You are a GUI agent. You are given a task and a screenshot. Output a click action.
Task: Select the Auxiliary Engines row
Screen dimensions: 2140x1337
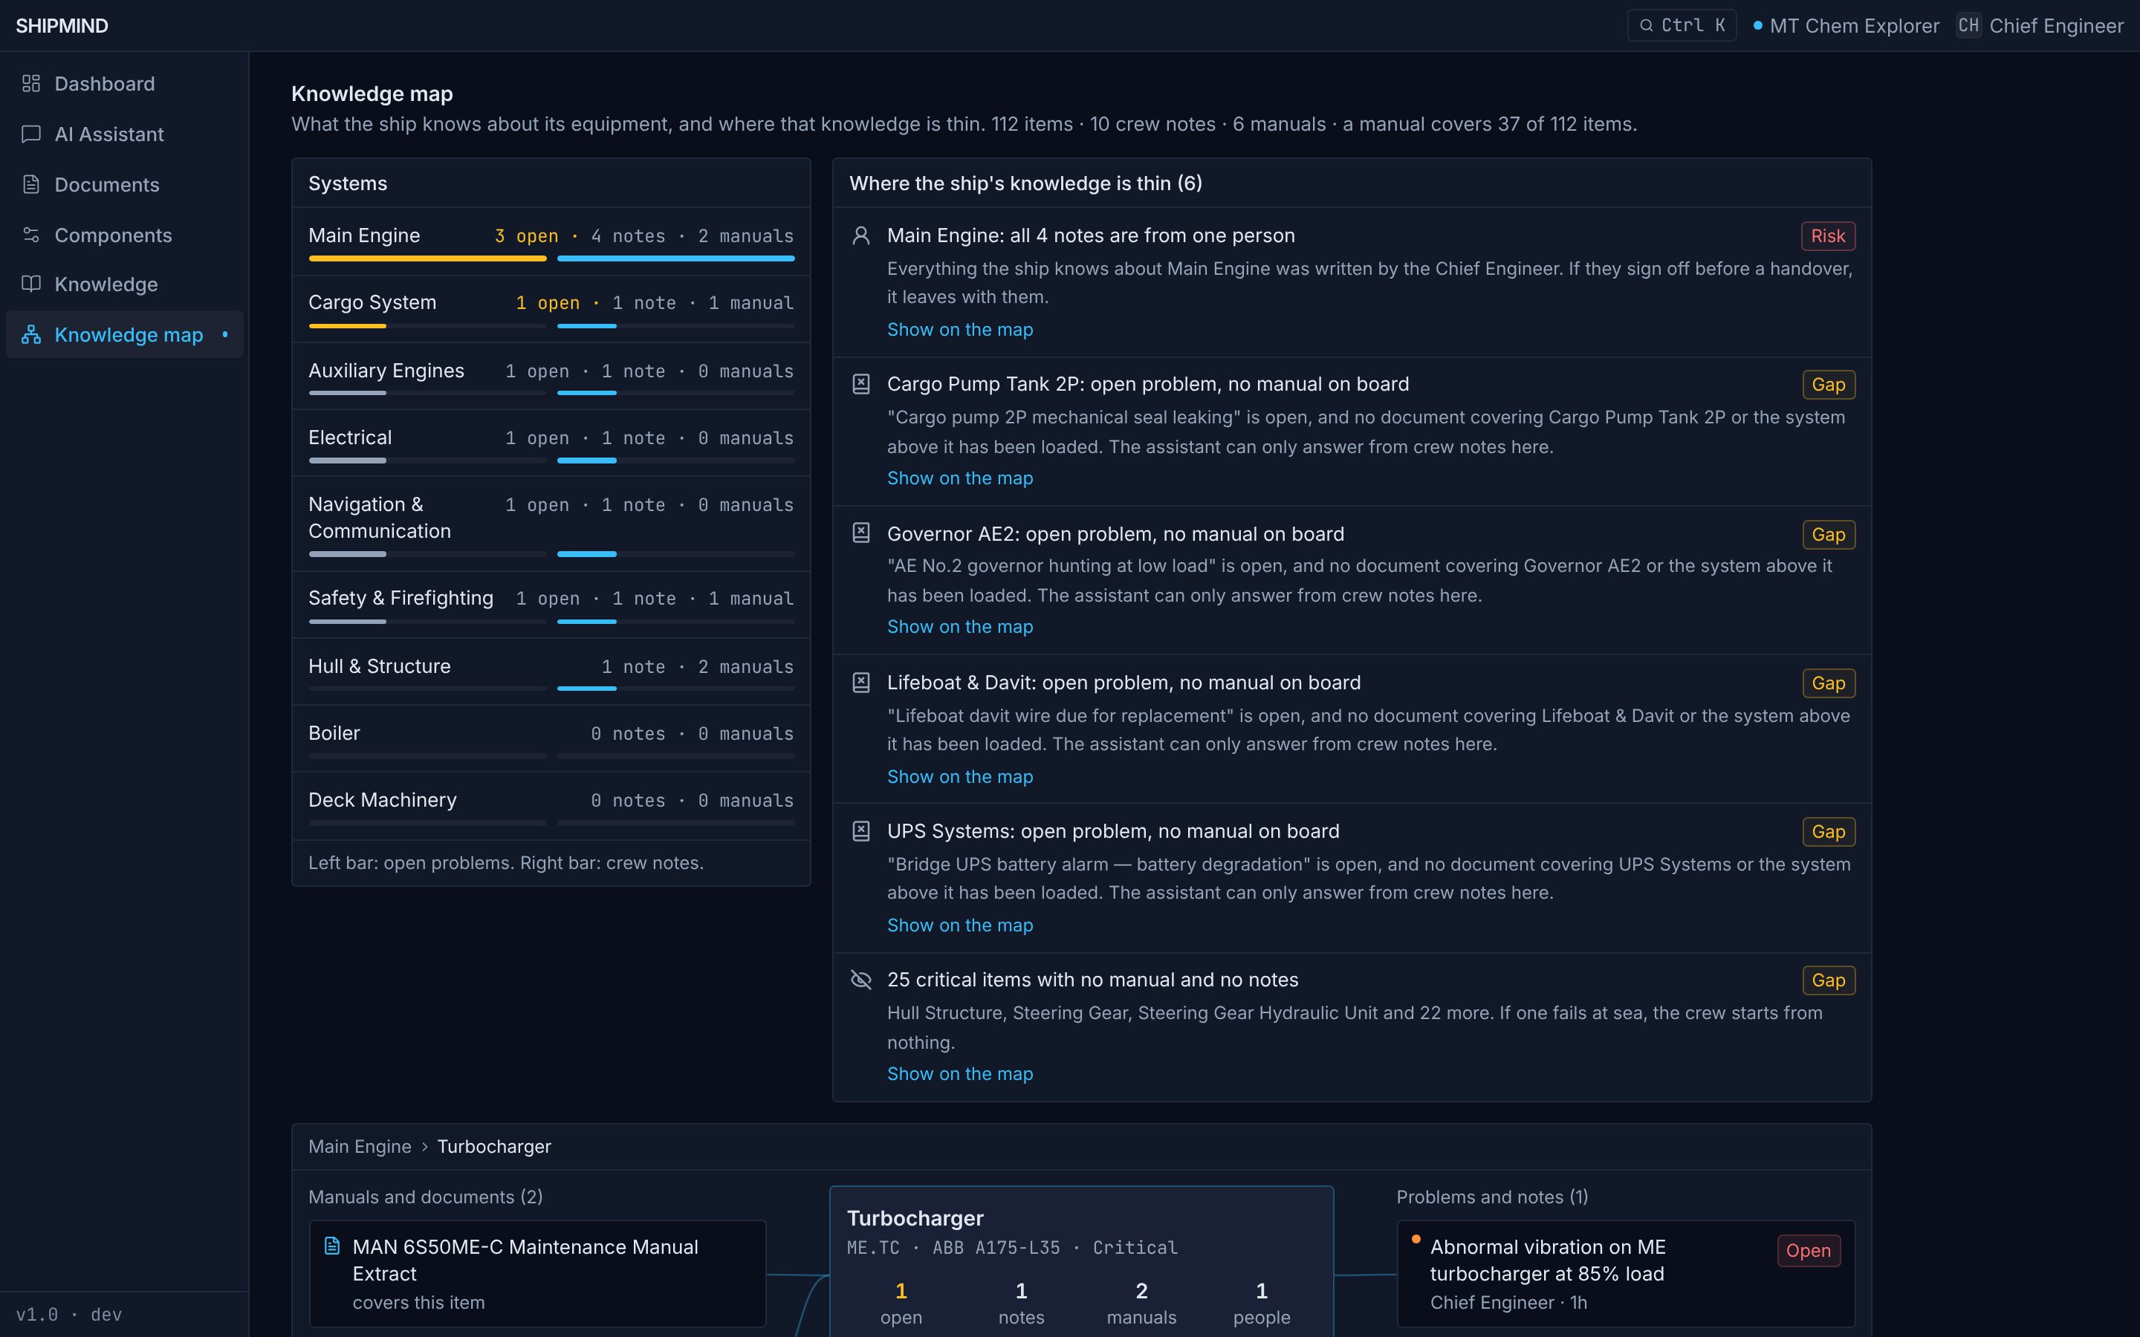click(551, 376)
